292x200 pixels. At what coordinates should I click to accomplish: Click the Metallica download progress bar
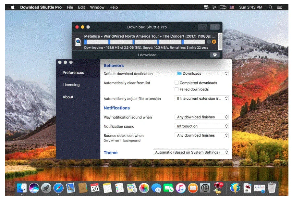(144, 42)
